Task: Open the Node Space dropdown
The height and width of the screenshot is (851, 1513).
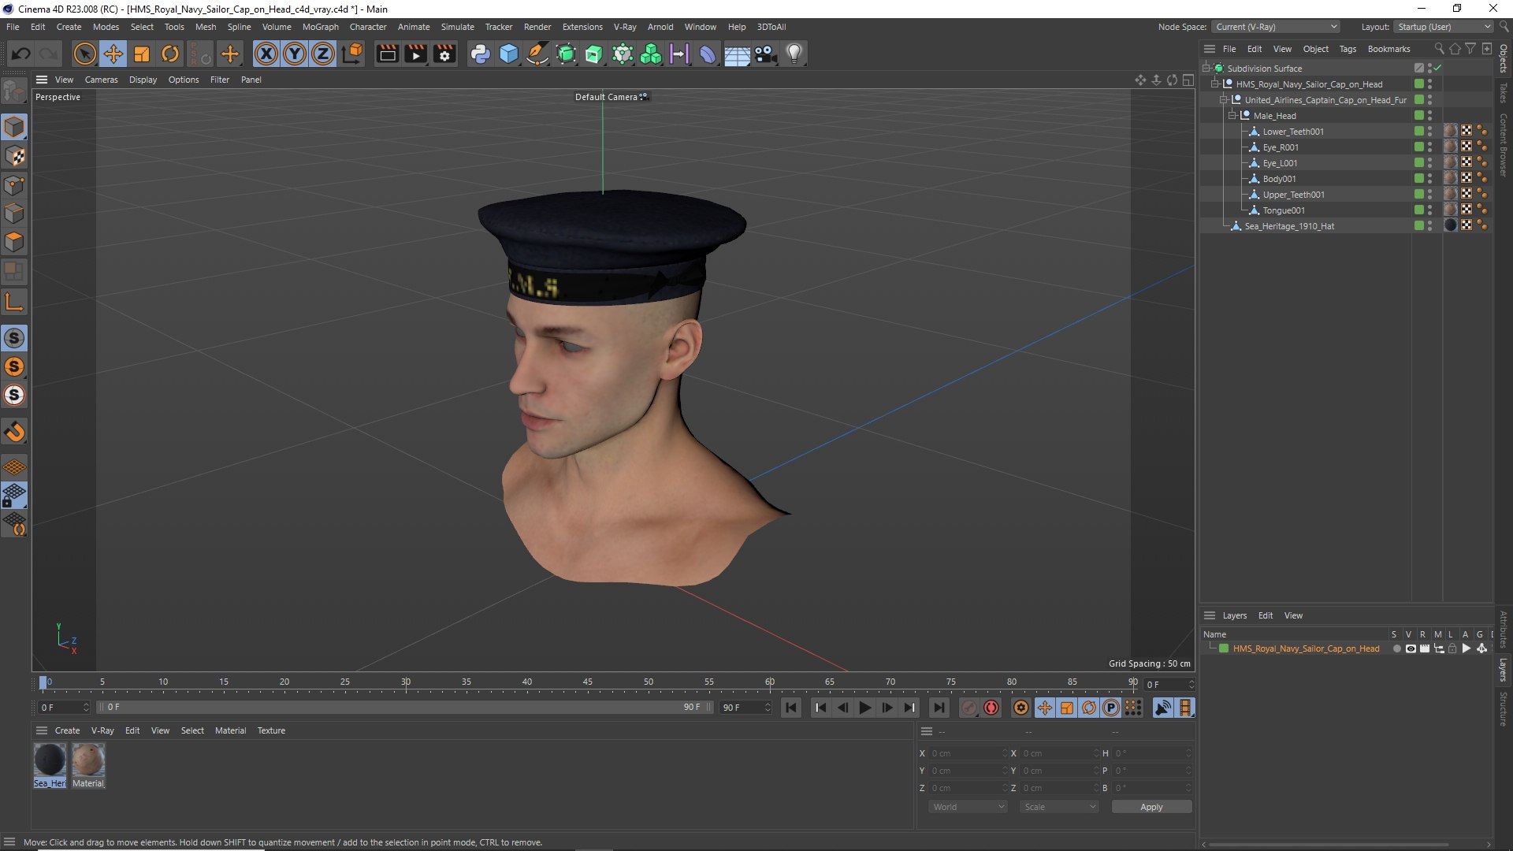Action: coord(1276,27)
